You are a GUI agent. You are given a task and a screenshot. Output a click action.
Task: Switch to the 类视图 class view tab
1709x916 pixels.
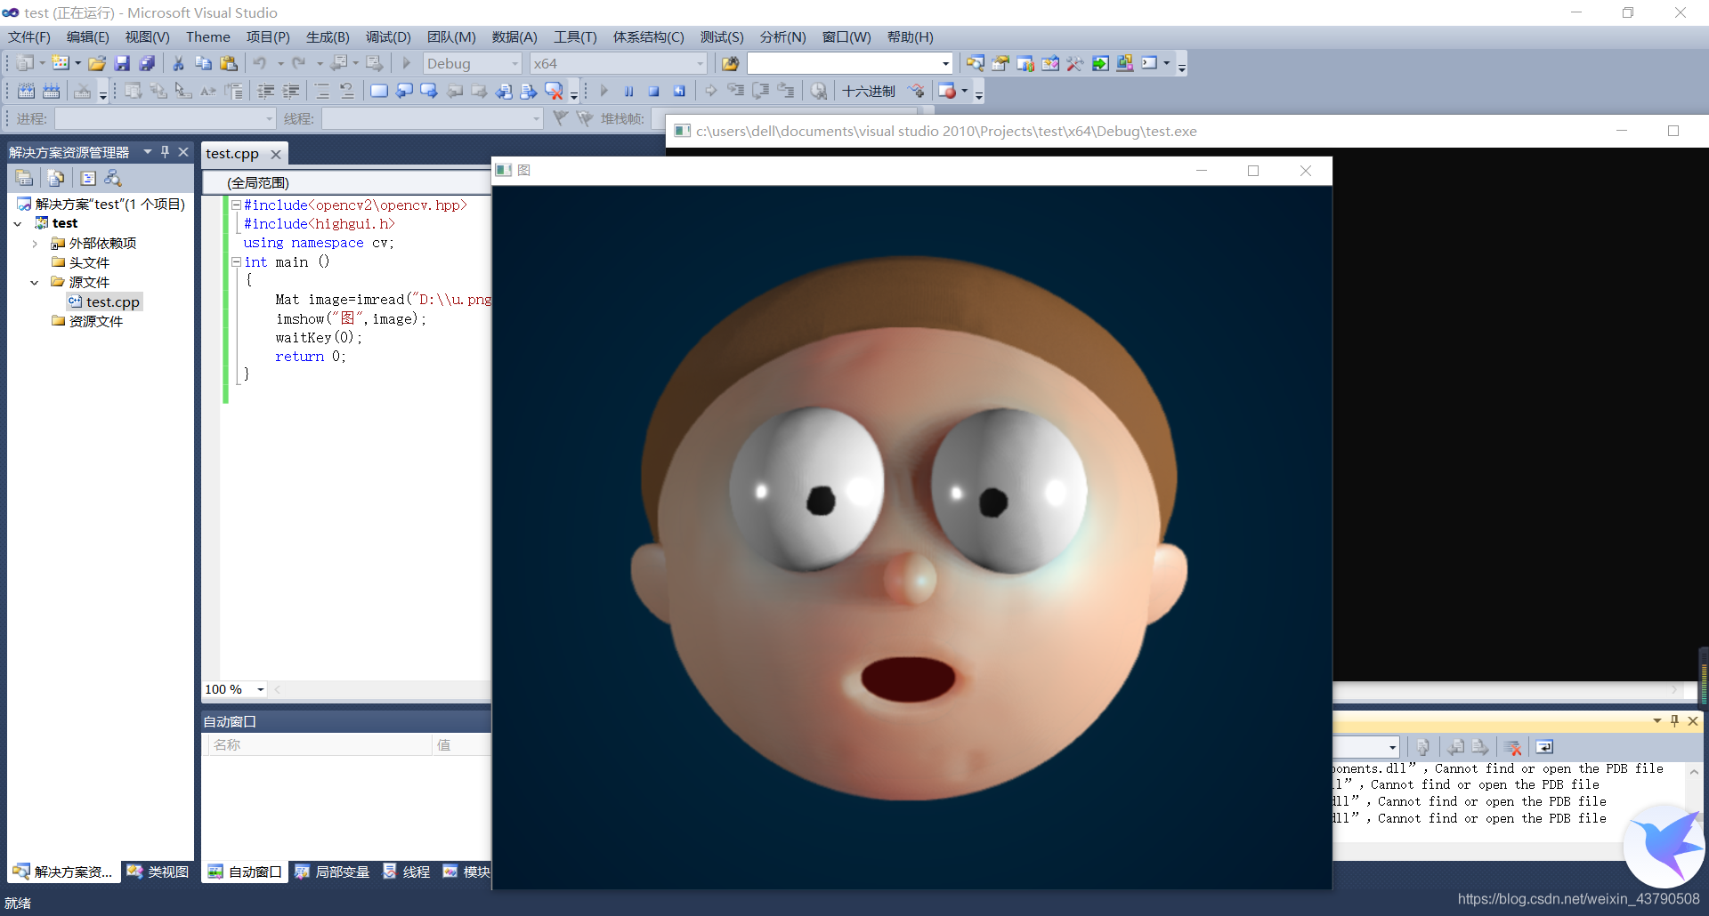pos(158,872)
